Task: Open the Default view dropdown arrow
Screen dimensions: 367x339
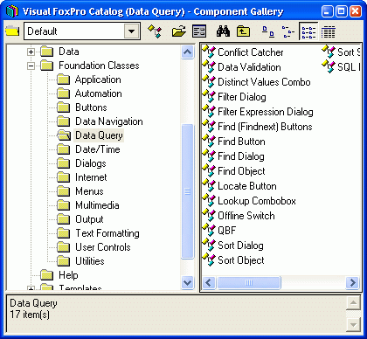Action: click(x=131, y=31)
